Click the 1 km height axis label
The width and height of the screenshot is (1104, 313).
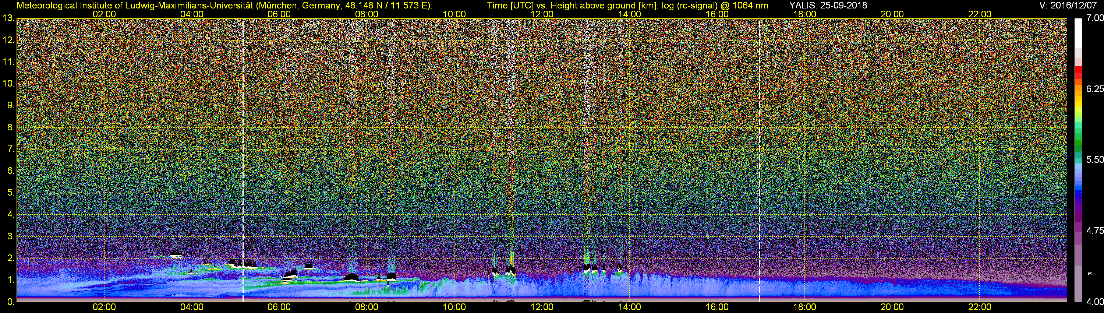[x=11, y=280]
